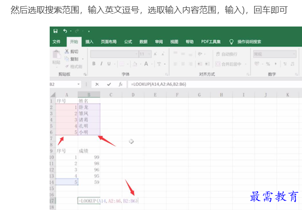Click the middle align icon
Viewport: 302px width, 210px height.
click(183, 54)
